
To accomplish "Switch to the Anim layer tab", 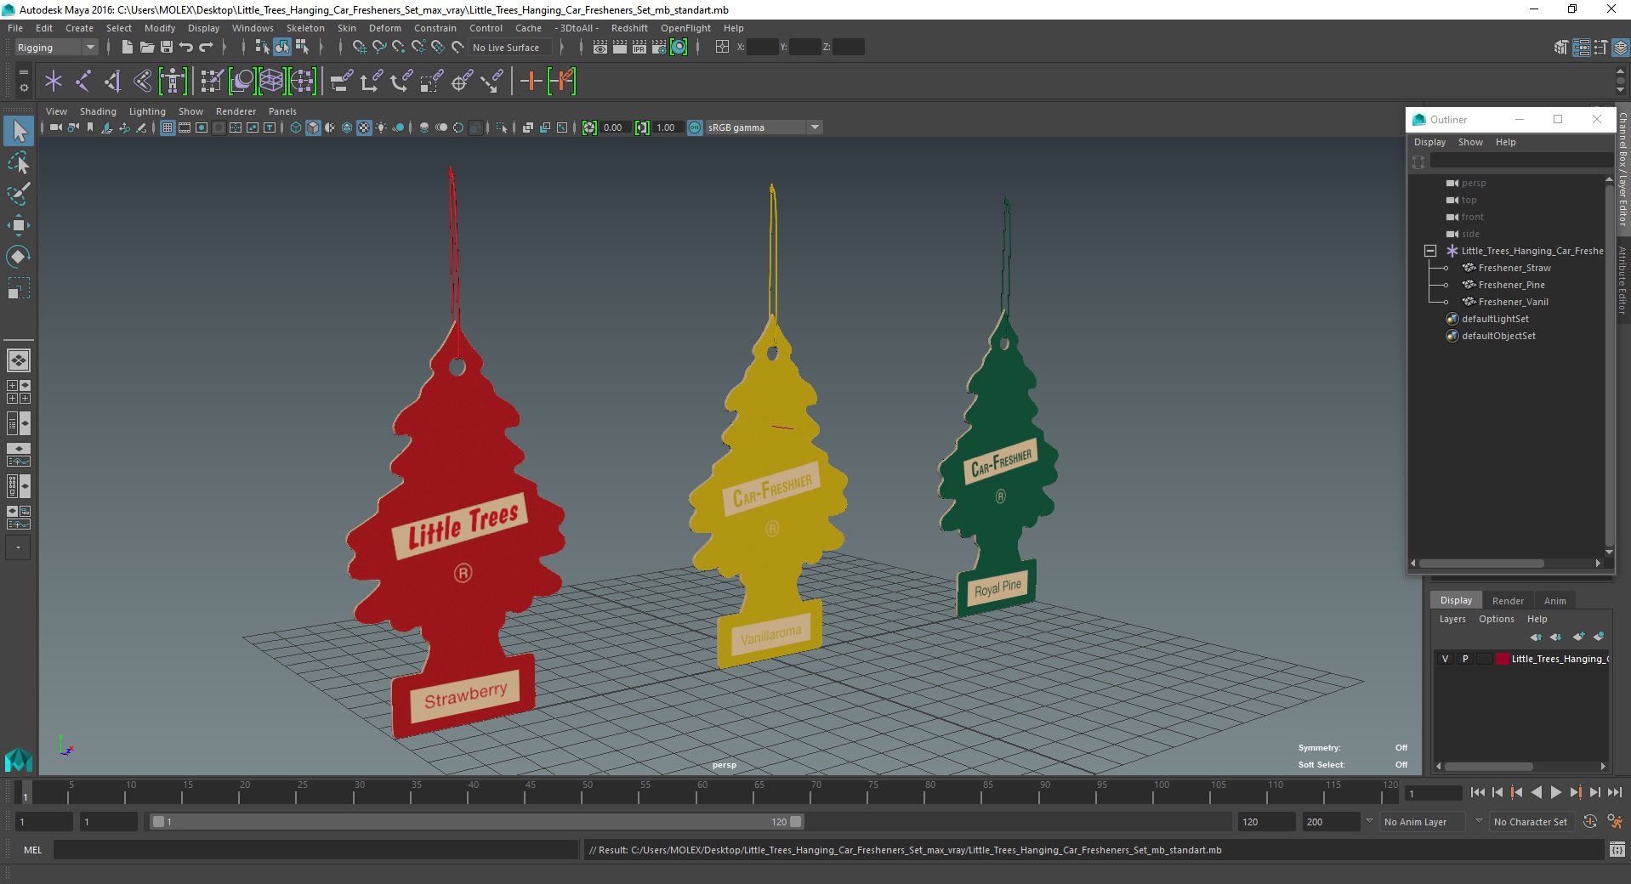I will click(1554, 600).
